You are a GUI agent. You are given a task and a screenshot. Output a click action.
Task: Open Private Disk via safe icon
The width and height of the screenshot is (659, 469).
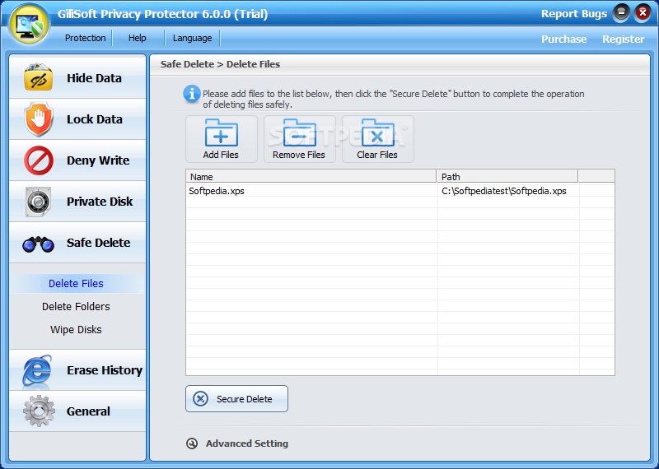[38, 202]
